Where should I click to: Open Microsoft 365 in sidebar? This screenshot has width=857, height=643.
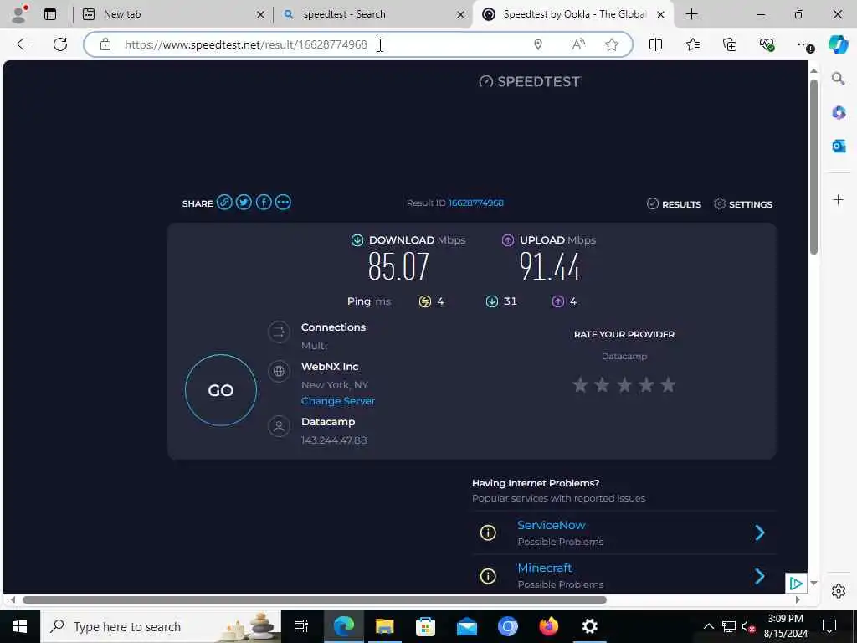(839, 113)
